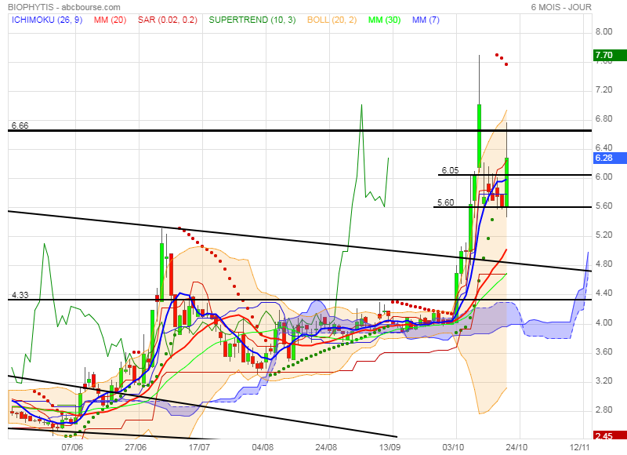The width and height of the screenshot is (627, 455).
Task: Click the 4.00 price axis value
Action: [603, 322]
